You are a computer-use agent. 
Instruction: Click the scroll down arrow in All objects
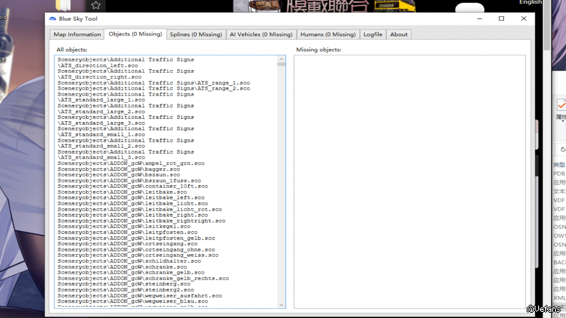[281, 305]
